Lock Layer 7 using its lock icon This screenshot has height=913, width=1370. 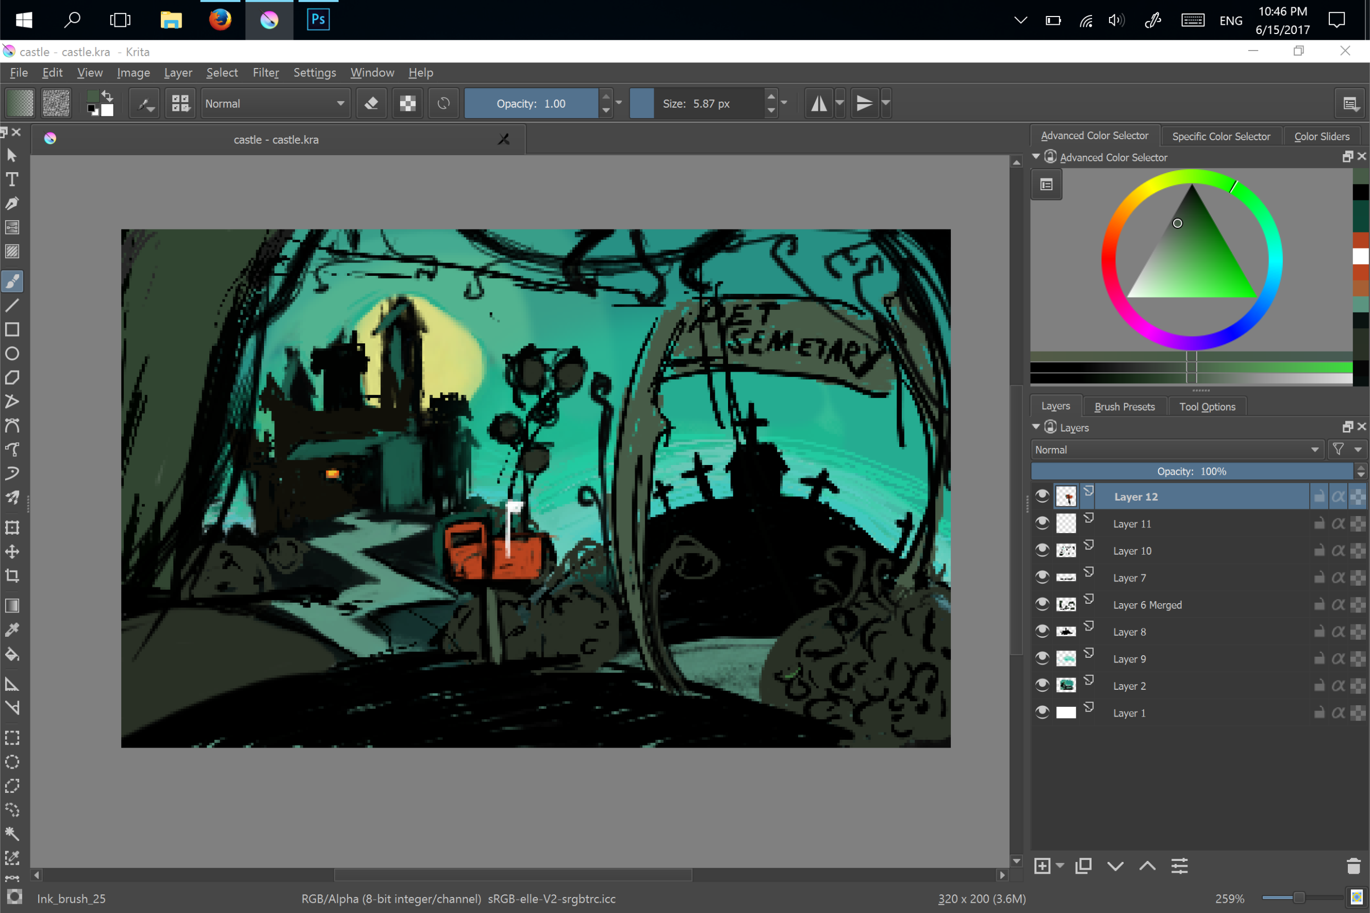click(x=1319, y=577)
